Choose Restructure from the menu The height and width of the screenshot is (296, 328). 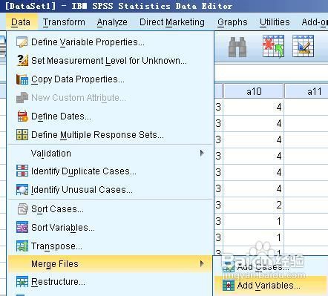click(111, 282)
